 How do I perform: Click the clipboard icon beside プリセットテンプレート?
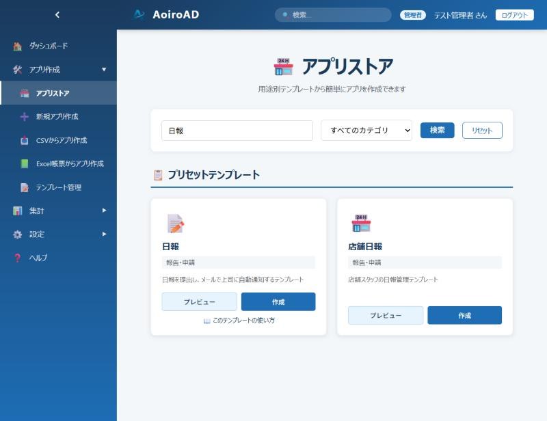point(158,175)
